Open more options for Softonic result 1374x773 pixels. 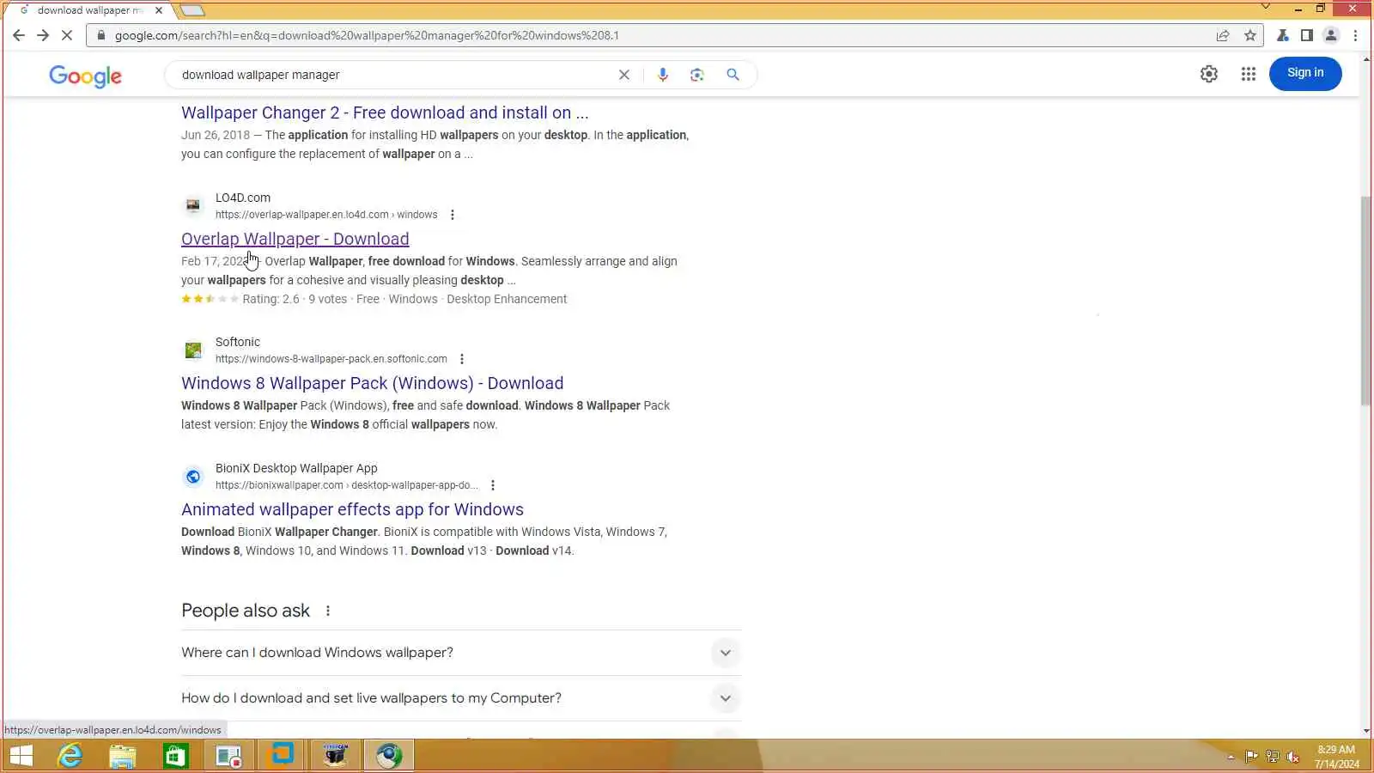462,359
